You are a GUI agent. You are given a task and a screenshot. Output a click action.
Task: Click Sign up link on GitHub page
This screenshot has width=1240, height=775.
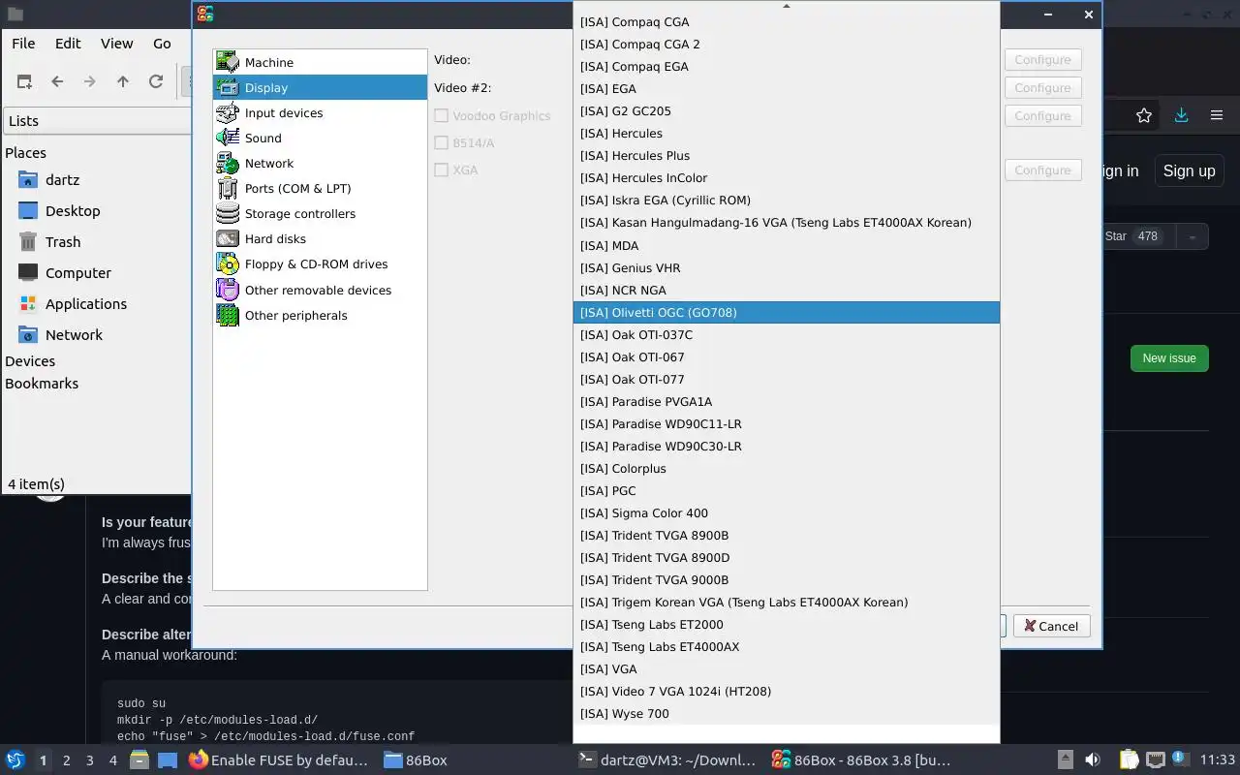point(1189,170)
